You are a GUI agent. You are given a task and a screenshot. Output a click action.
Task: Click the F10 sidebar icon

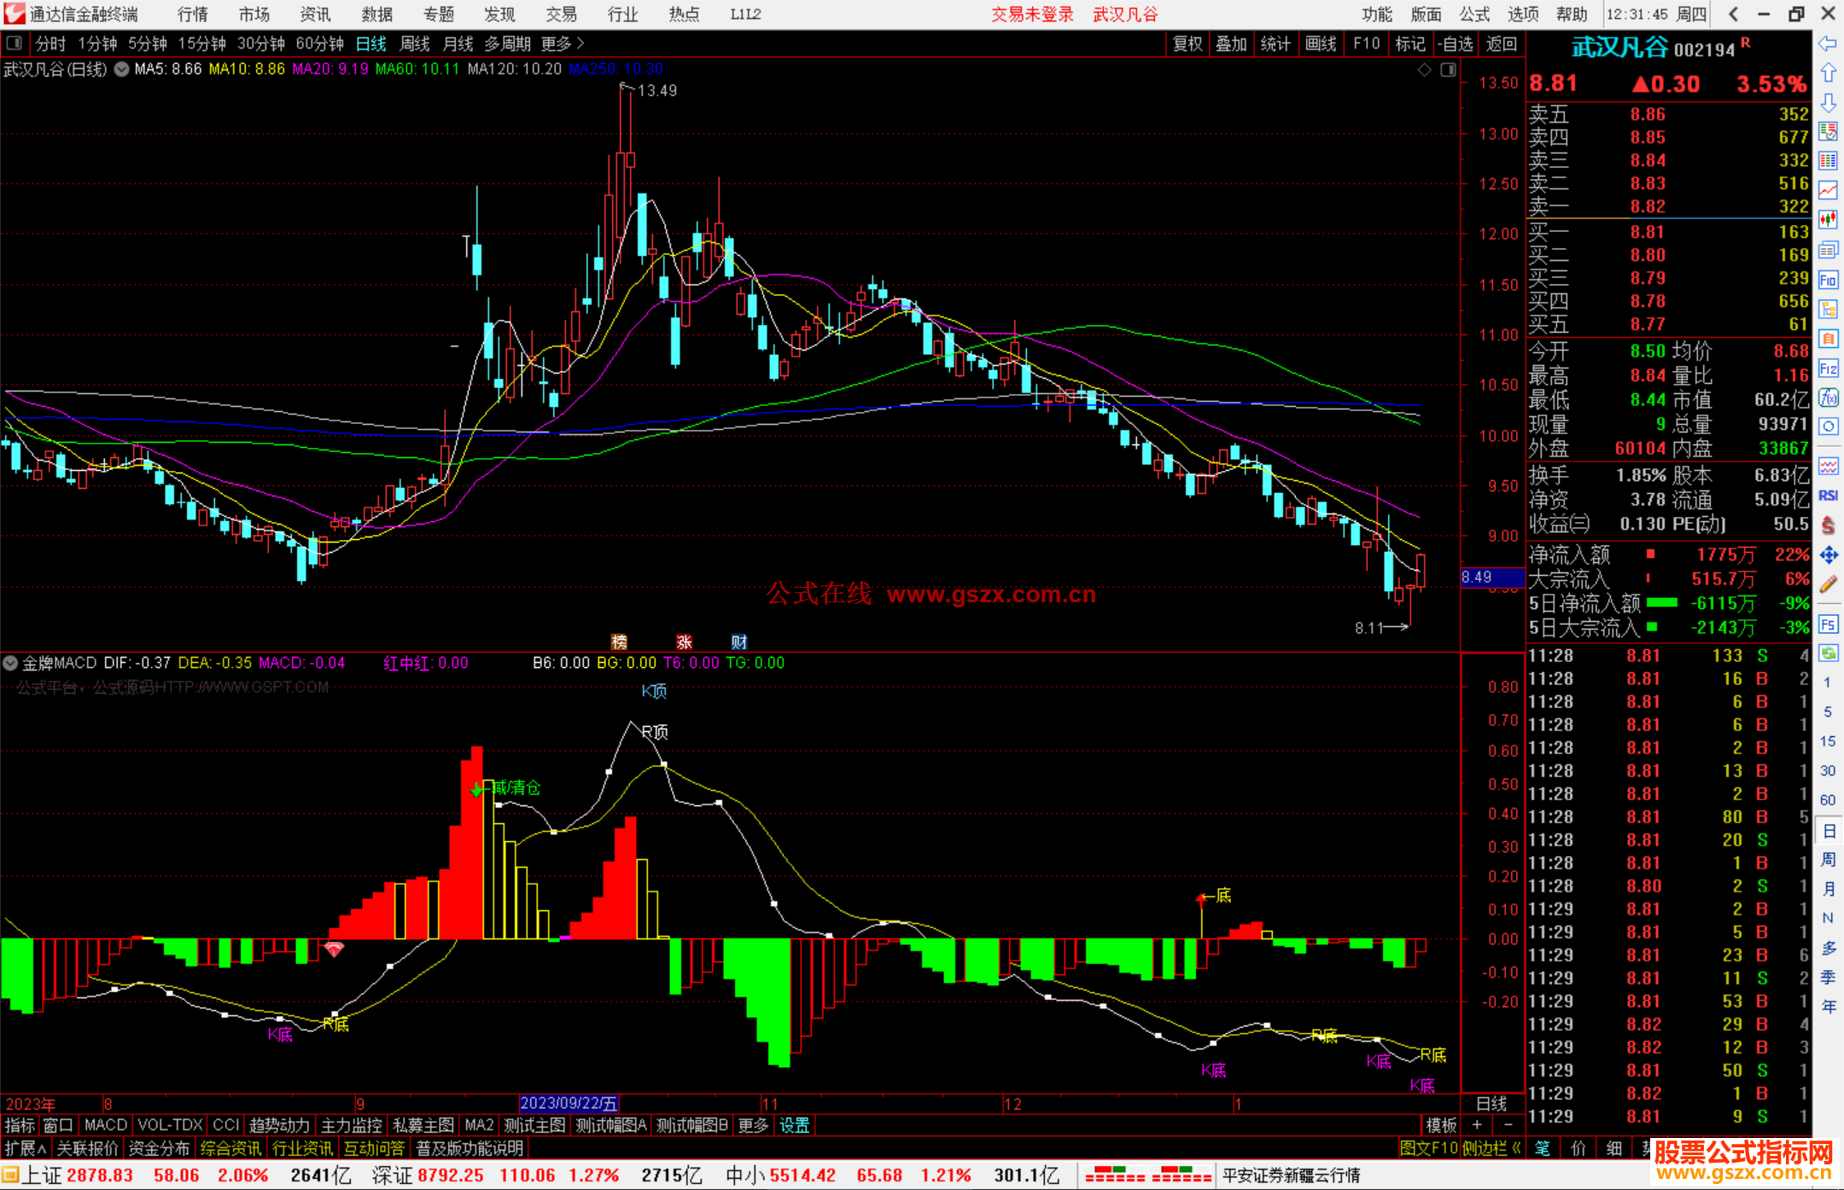pos(1828,280)
